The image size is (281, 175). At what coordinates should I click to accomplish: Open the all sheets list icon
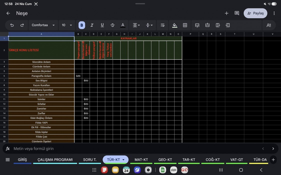[8, 160]
